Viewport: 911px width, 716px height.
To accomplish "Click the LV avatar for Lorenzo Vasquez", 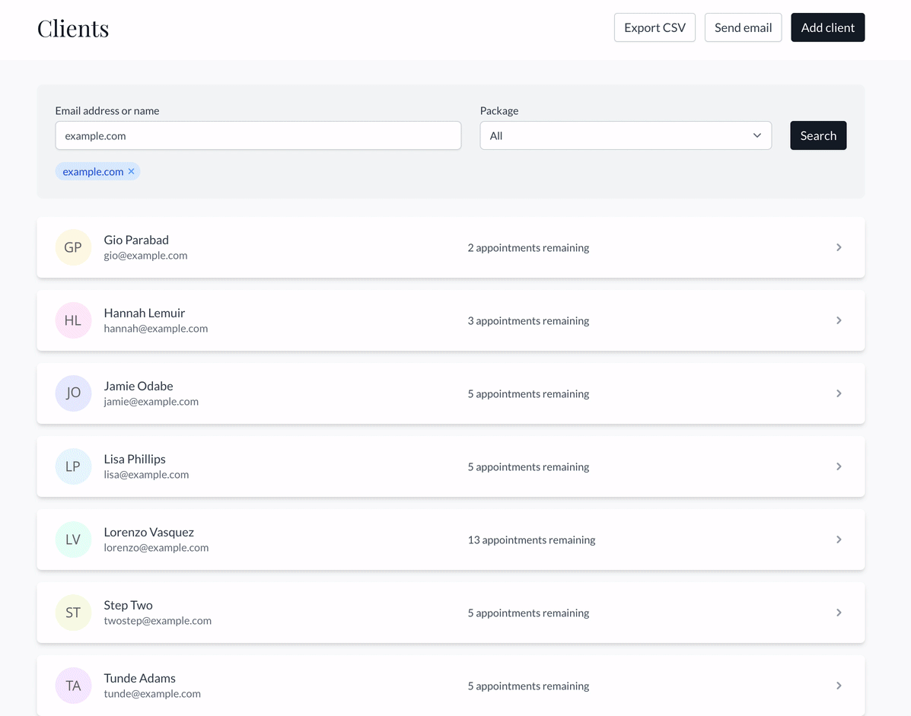I will tap(73, 539).
